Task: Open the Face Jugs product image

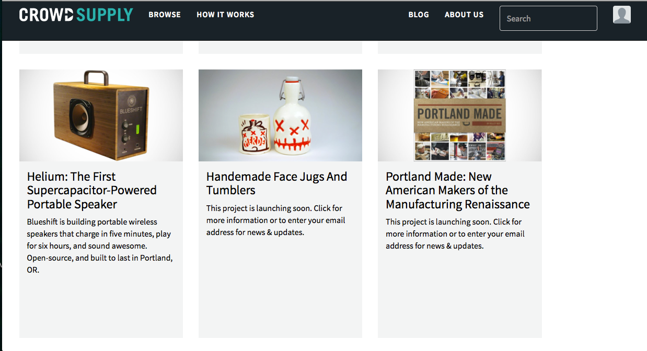Action: click(280, 115)
